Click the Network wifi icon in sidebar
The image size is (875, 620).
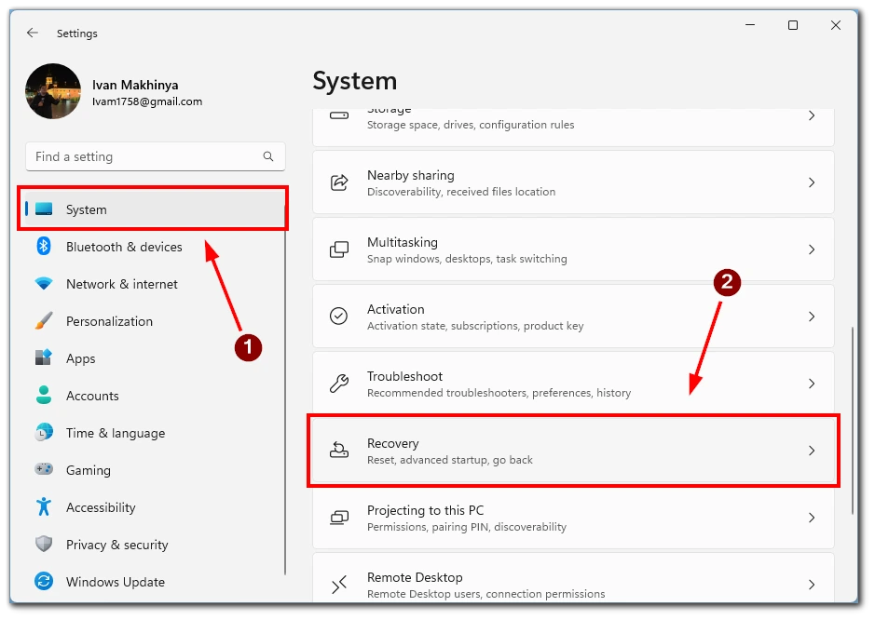click(x=44, y=283)
